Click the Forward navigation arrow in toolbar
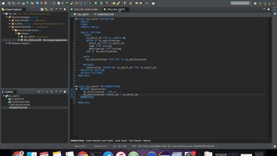277x156 pixels. coord(146,3)
